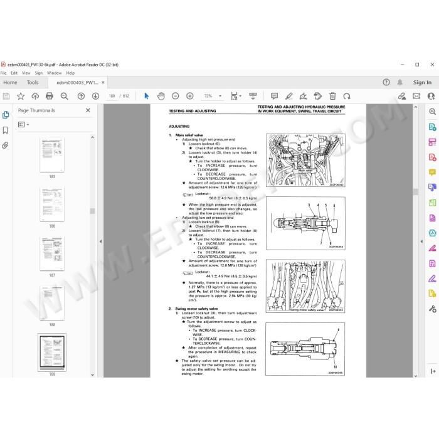The image size is (439, 439).
Task: Click the Sign In link
Action: pyautogui.click(x=422, y=82)
